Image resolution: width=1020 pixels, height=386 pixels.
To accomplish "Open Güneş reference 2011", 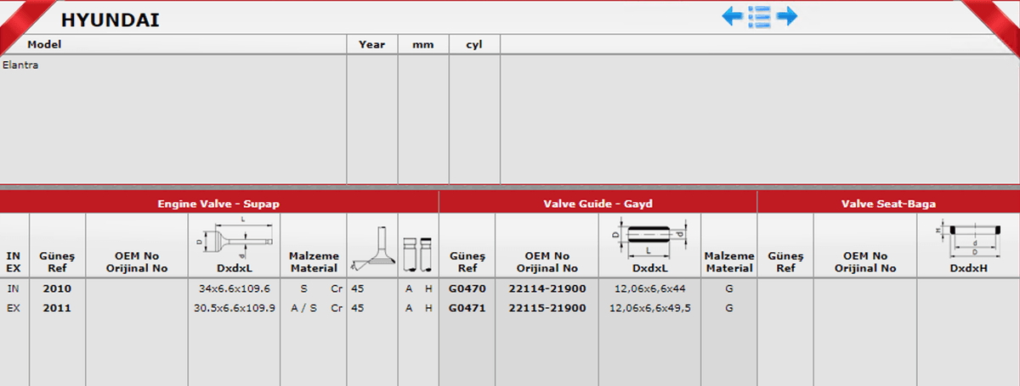I will (57, 308).
